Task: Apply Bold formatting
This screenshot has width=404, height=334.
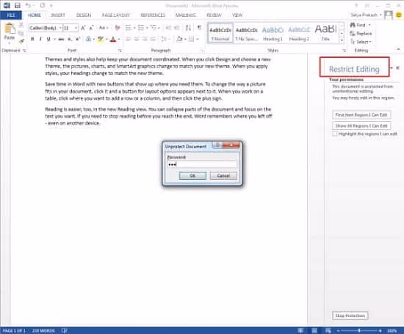Action: pyautogui.click(x=32, y=39)
